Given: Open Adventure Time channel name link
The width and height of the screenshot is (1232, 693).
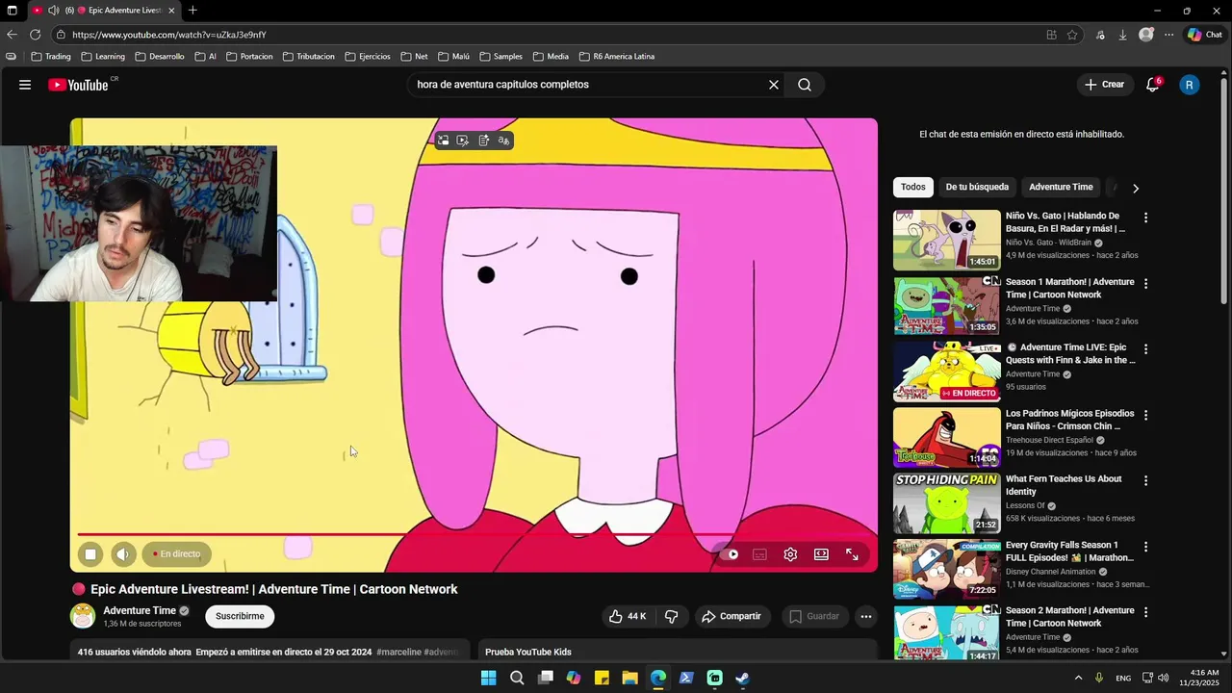Looking at the screenshot, I should [x=140, y=610].
